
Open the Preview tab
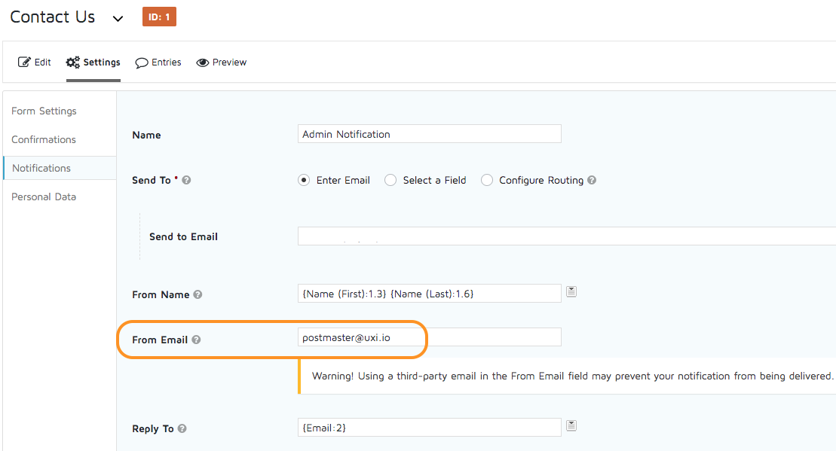pyautogui.click(x=222, y=62)
